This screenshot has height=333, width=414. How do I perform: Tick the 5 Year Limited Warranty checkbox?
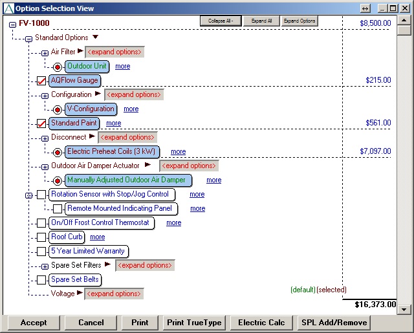[x=41, y=252]
